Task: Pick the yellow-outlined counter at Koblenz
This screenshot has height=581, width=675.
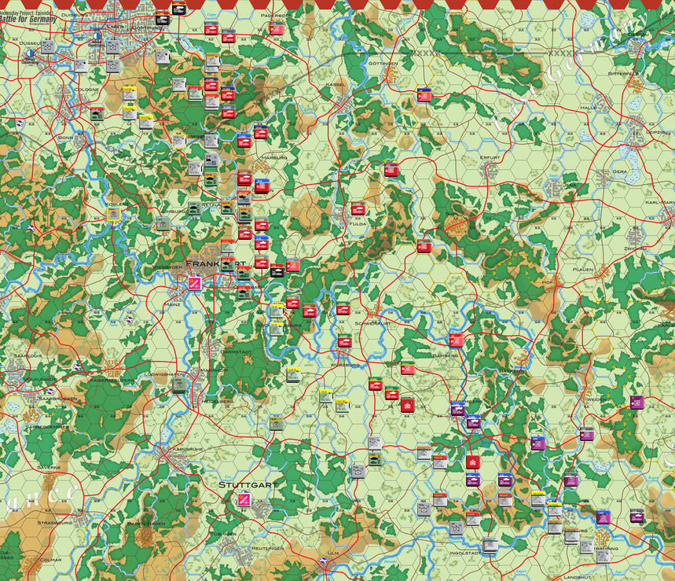Action: 114,214
